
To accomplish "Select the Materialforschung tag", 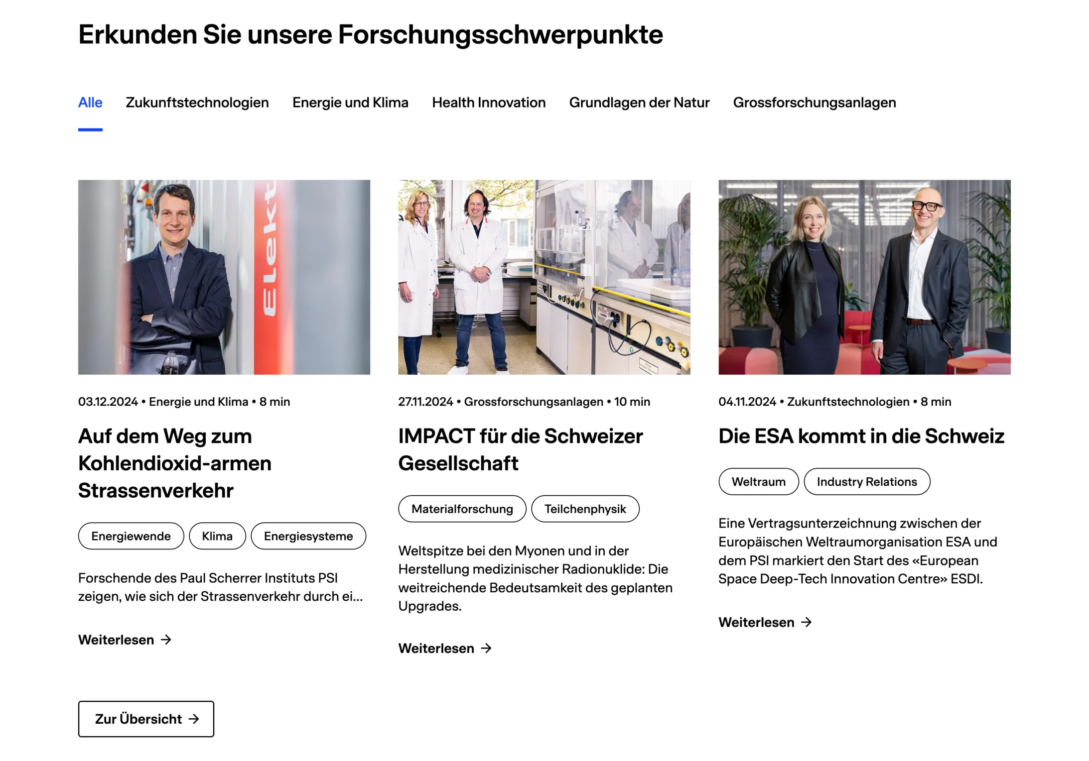I will pyautogui.click(x=462, y=509).
